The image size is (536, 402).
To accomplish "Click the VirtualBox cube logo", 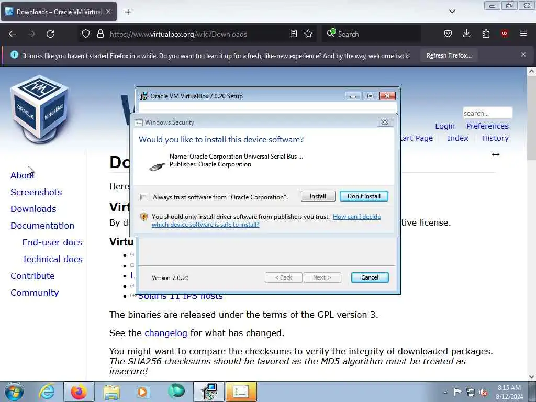I will (x=40, y=109).
